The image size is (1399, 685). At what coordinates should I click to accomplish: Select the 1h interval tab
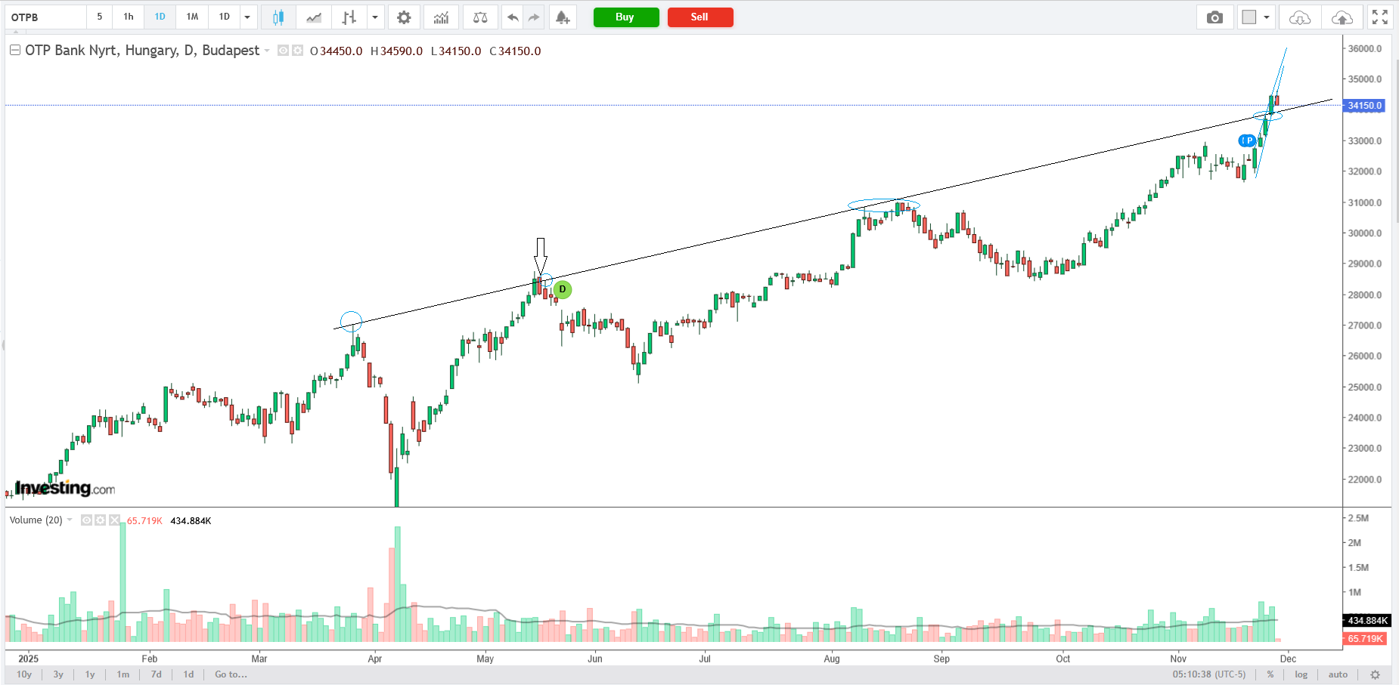[x=129, y=17]
